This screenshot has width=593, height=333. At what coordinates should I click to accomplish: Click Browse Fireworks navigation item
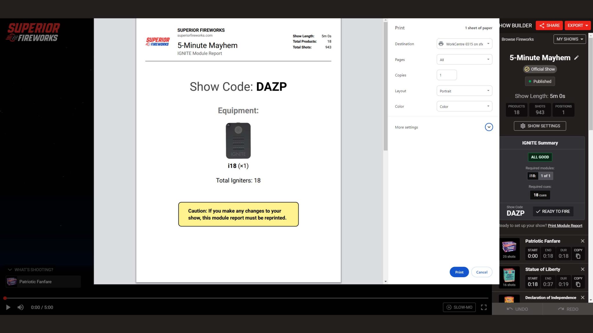(517, 39)
